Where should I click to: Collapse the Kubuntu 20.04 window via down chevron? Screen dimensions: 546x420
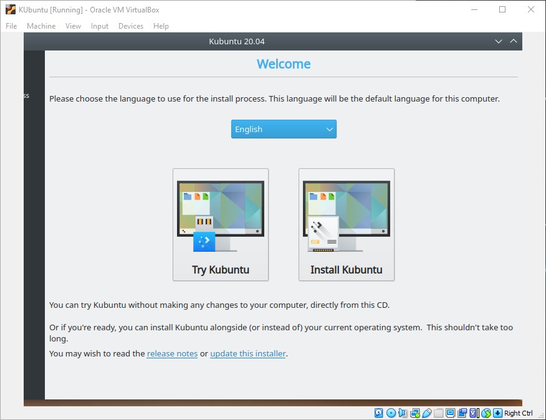499,42
